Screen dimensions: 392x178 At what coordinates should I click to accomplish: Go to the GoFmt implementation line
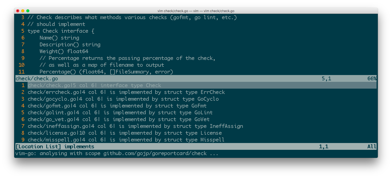click(117, 106)
